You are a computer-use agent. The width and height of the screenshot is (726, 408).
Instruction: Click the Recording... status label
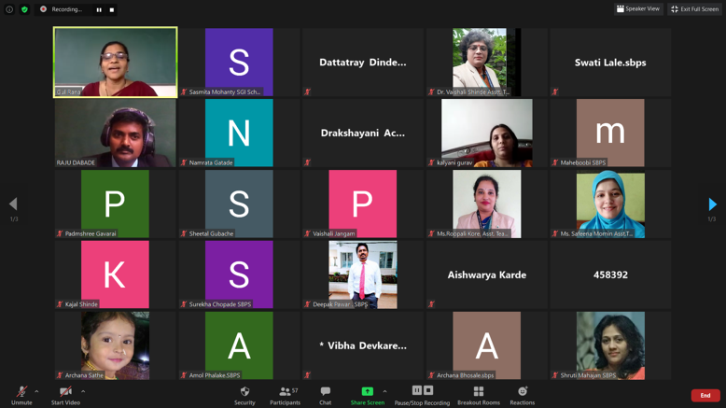click(x=66, y=9)
